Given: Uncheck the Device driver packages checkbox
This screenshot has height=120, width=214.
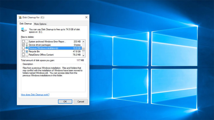Looking at the screenshot, I should (x=23, y=45).
